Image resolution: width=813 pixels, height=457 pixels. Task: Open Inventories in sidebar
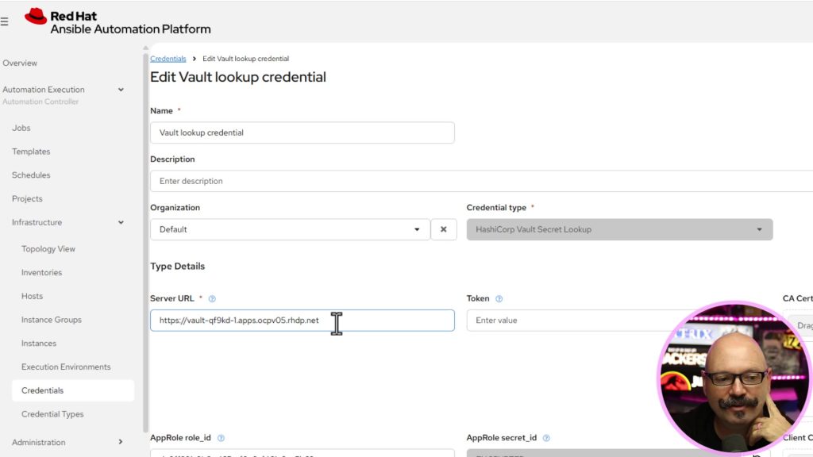(41, 273)
